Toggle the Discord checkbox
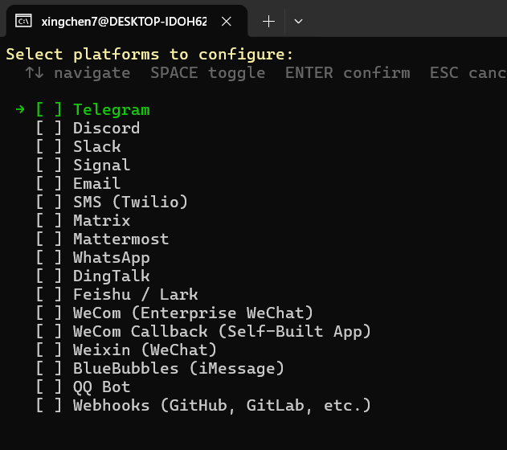507x450 pixels. pyautogui.click(x=48, y=128)
